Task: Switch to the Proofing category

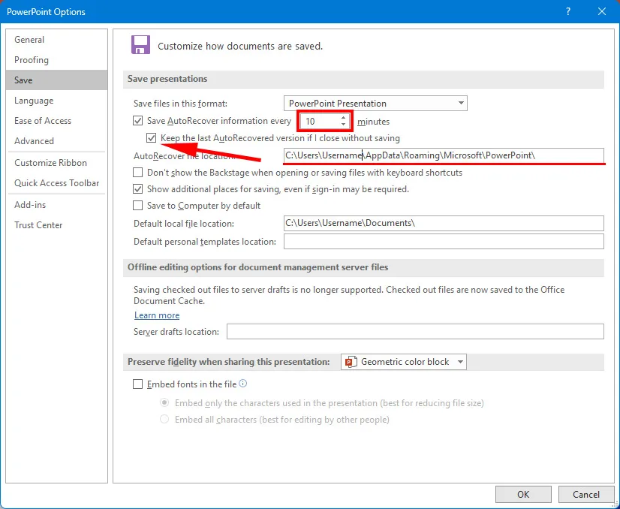Action: coord(56,60)
